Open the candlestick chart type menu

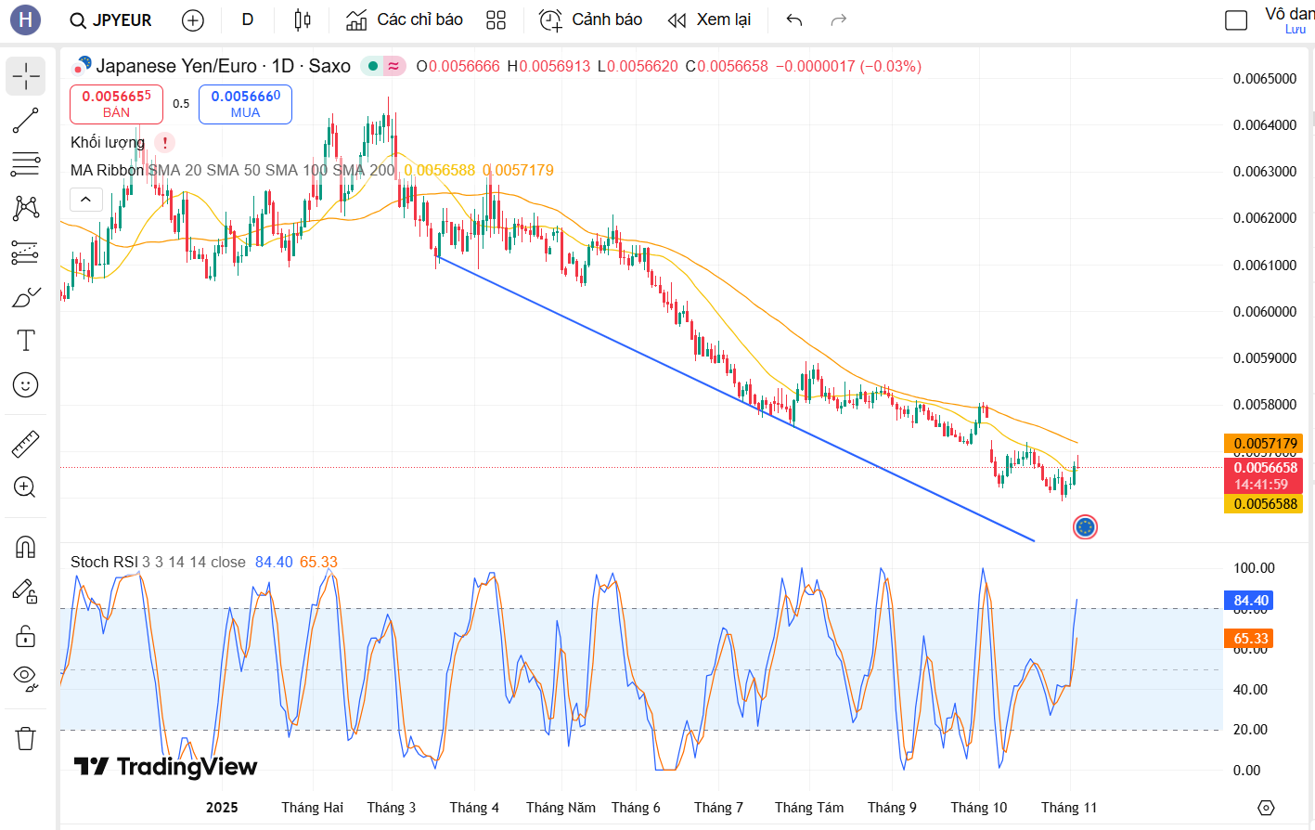pyautogui.click(x=303, y=19)
